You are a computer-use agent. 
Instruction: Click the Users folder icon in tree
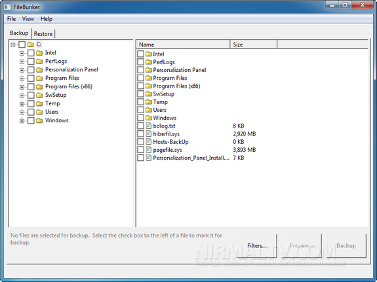tap(39, 112)
